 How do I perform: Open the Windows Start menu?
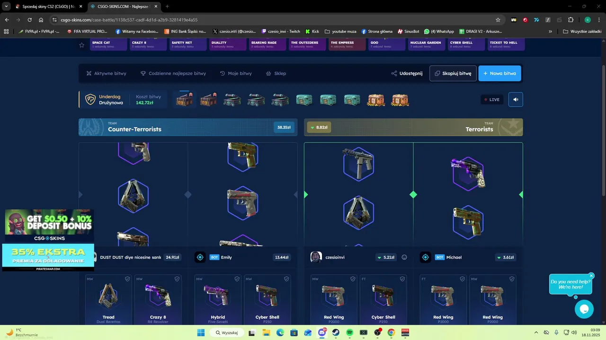[201, 332]
